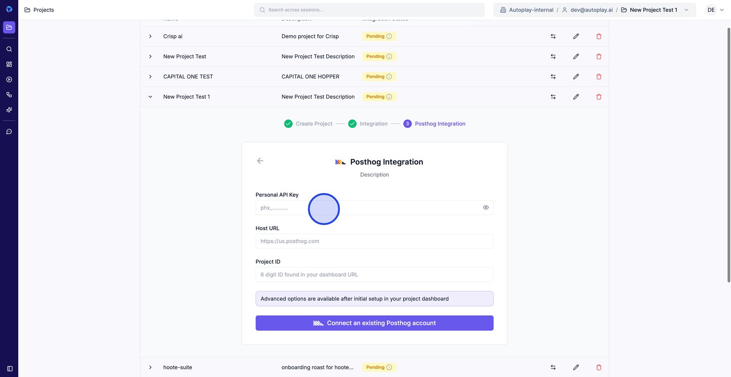Open the chat bubble icon in sidebar
Image resolution: width=731 pixels, height=377 pixels.
pos(9,131)
